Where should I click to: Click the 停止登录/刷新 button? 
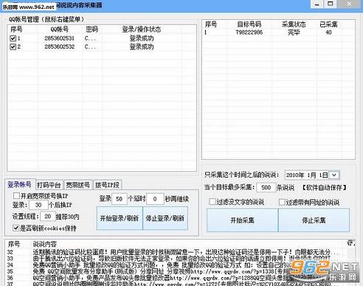(x=165, y=218)
